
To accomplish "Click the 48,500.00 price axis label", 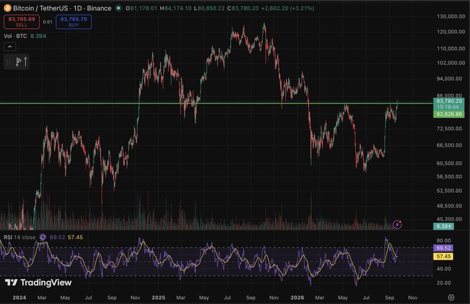I will click(449, 206).
